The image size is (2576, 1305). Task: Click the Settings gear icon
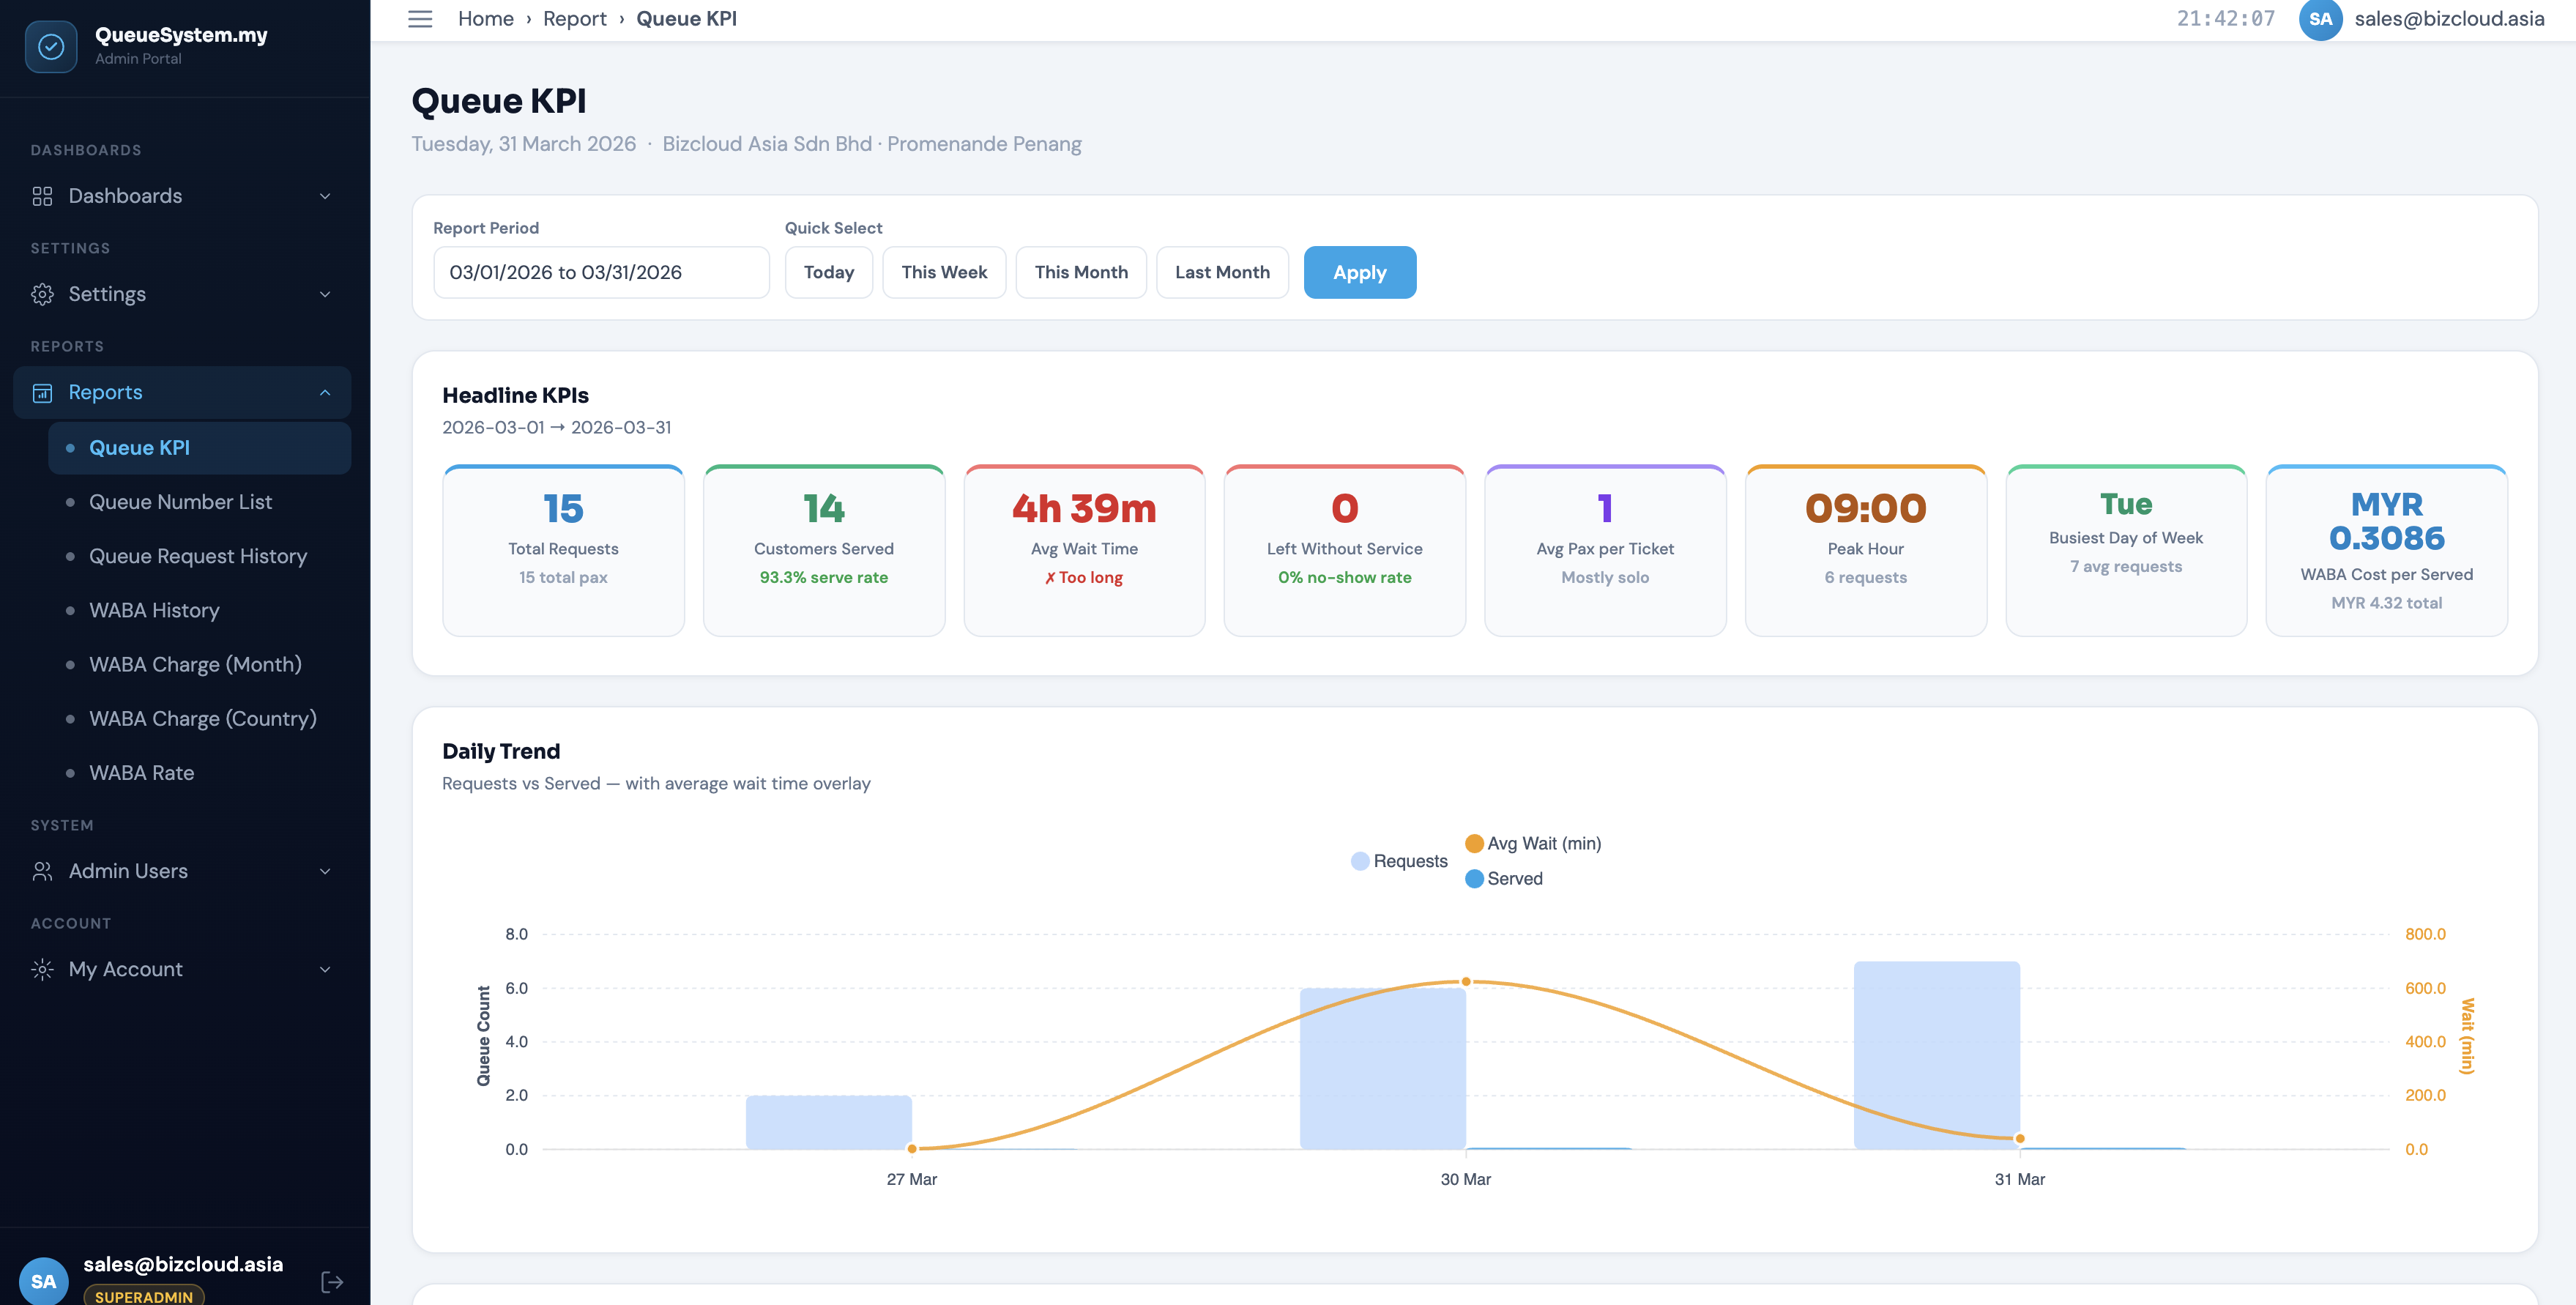pyautogui.click(x=41, y=293)
